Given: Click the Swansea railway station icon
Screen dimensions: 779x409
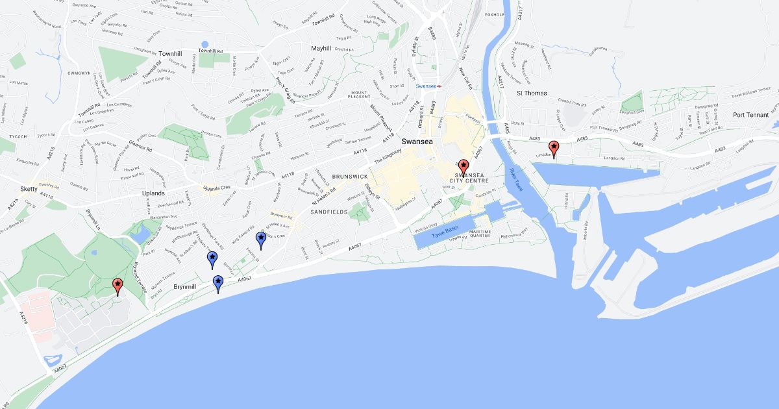Looking at the screenshot, I should (x=439, y=86).
